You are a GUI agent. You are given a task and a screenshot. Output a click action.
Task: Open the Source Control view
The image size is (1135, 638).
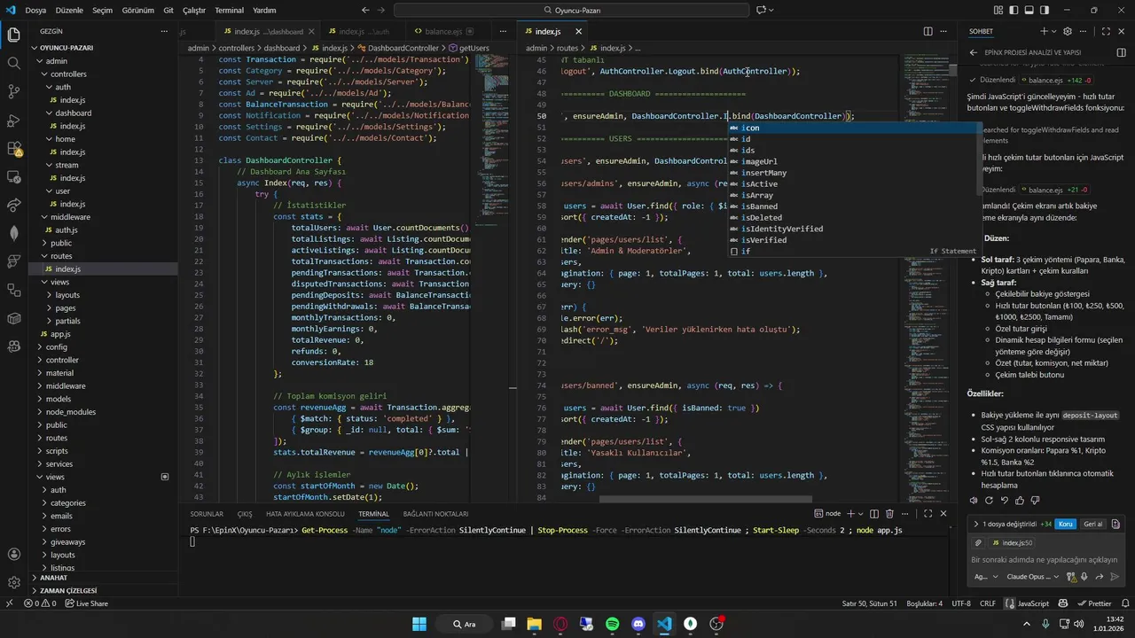(13, 91)
